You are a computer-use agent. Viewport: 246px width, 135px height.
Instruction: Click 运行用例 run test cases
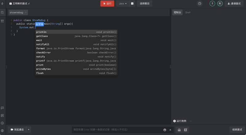pyautogui.click(x=180, y=121)
